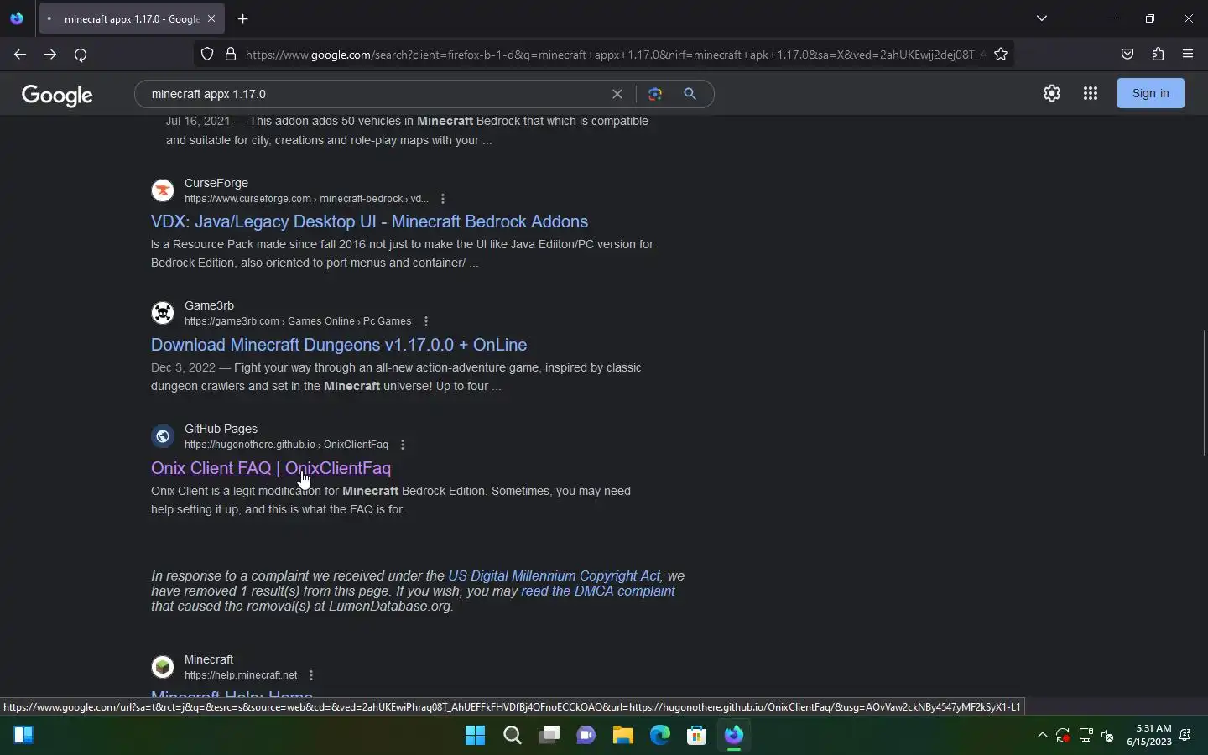Open a new browser tab
Screen dimensions: 1208x755
[242, 18]
